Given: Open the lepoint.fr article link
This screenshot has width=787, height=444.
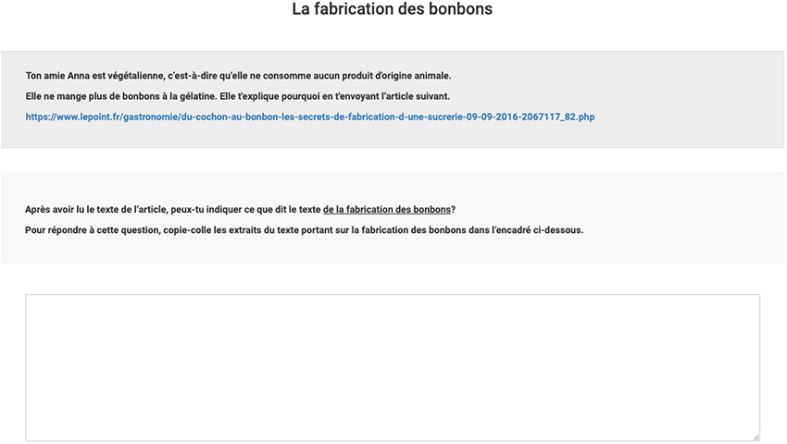Looking at the screenshot, I should [x=309, y=117].
